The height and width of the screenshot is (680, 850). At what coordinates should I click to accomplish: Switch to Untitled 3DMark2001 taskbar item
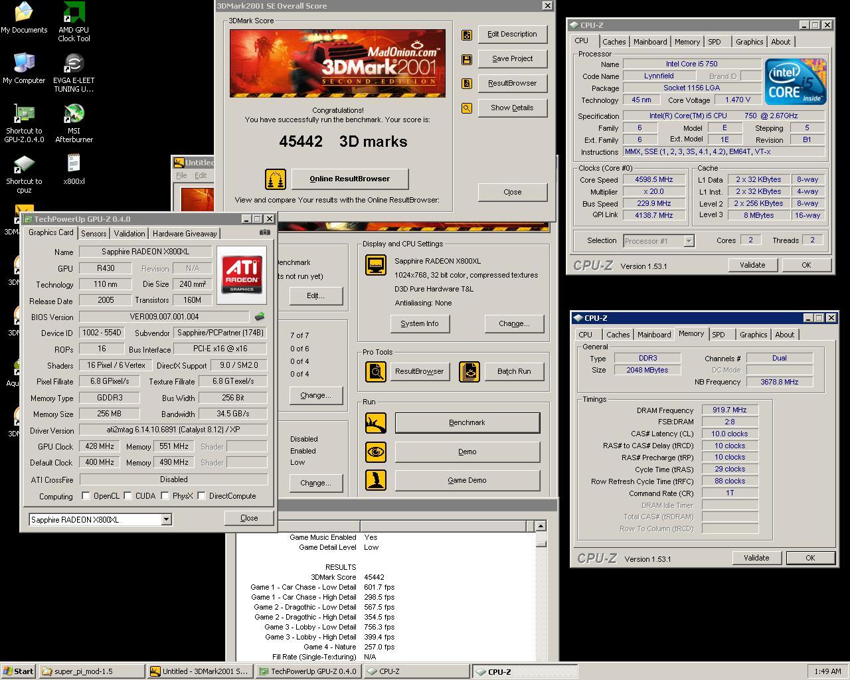point(200,671)
